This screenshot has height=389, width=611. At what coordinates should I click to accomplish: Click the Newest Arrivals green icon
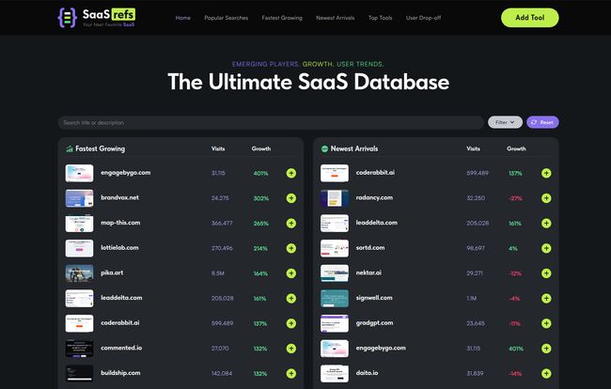point(324,148)
